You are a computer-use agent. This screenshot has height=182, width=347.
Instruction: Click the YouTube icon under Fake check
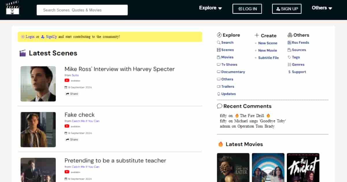click(67, 126)
